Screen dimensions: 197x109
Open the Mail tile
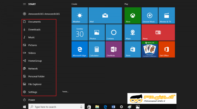pyautogui.click(x=105, y=15)
